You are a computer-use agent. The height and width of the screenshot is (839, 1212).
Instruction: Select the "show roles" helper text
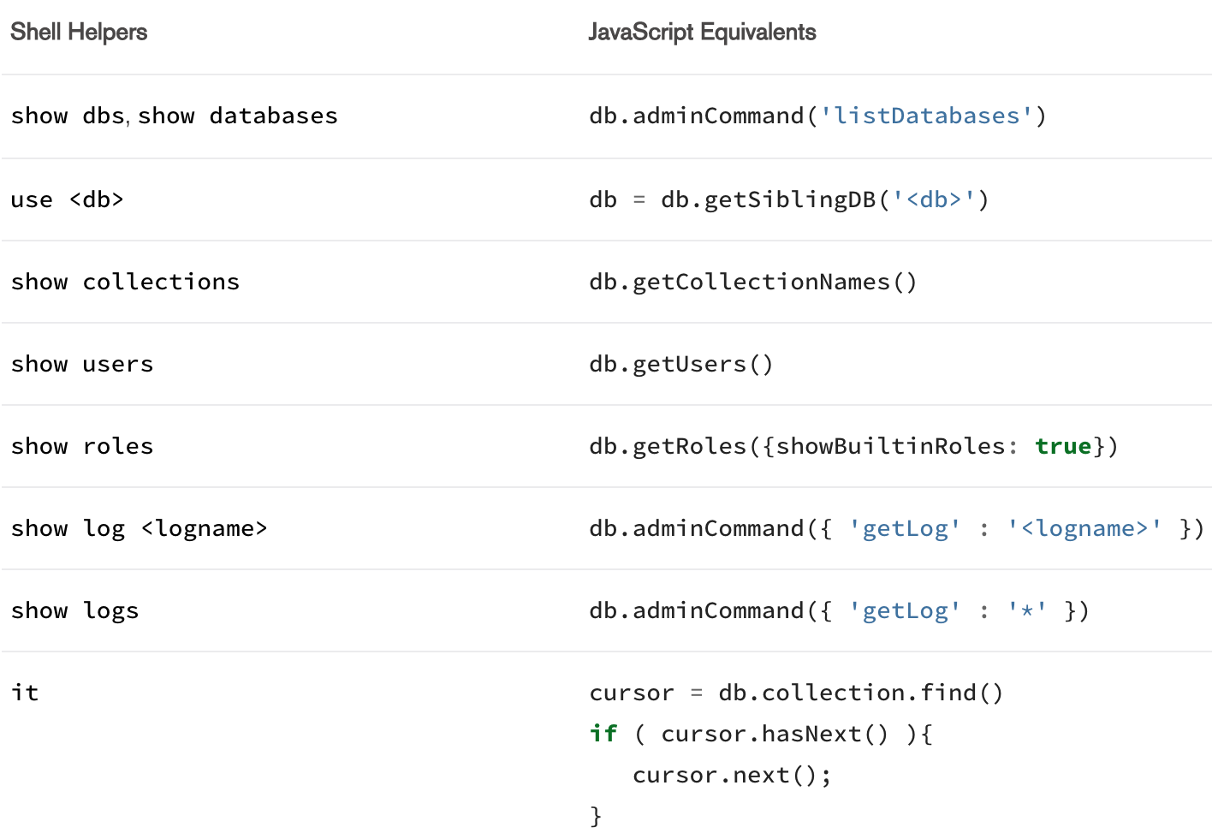(x=82, y=447)
